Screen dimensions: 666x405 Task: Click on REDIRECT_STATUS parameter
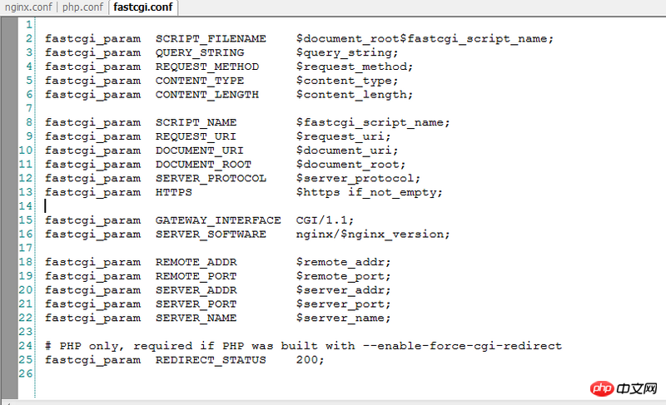(211, 360)
